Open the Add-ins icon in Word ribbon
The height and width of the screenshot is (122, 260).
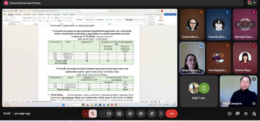pyautogui.click(x=161, y=19)
